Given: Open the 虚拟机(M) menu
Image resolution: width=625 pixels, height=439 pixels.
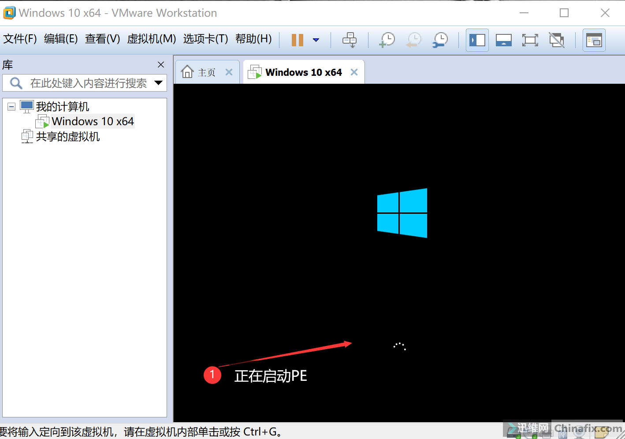Looking at the screenshot, I should point(152,39).
